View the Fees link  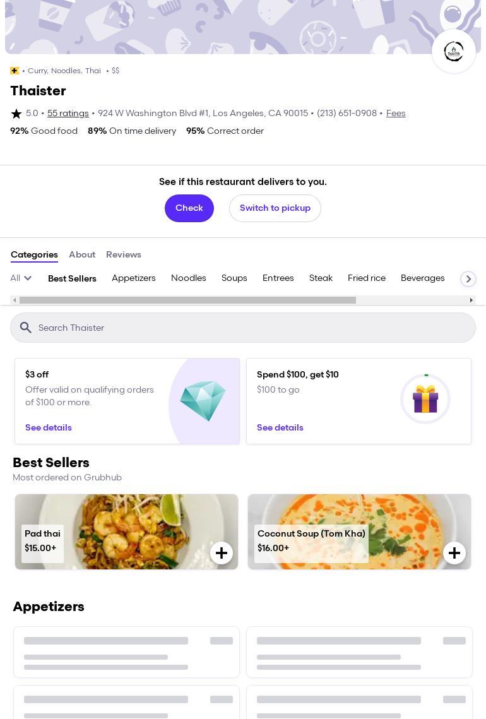coord(396,114)
